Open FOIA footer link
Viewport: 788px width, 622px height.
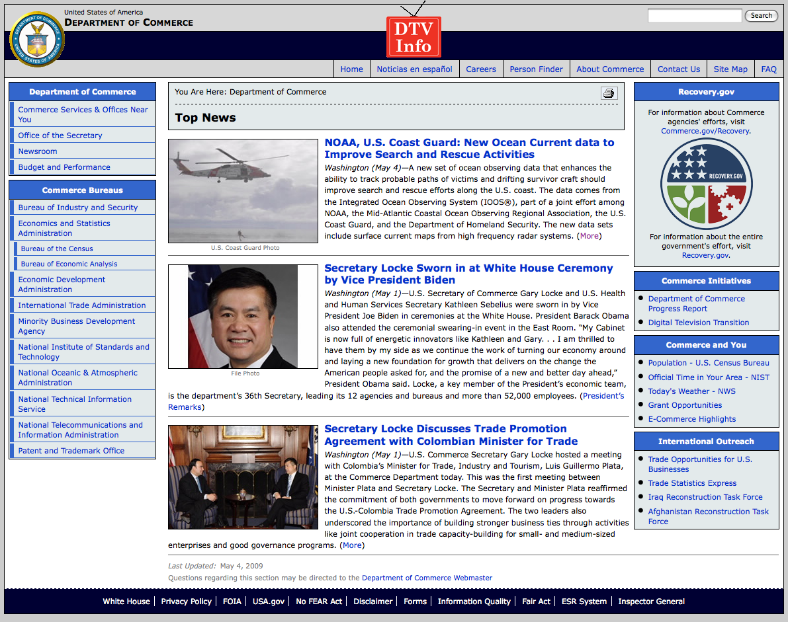(232, 602)
